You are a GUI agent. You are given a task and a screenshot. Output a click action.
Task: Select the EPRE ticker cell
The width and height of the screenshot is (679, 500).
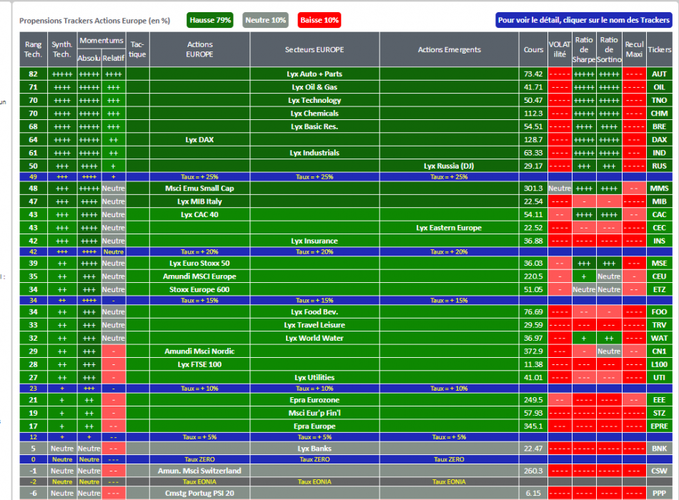(659, 426)
